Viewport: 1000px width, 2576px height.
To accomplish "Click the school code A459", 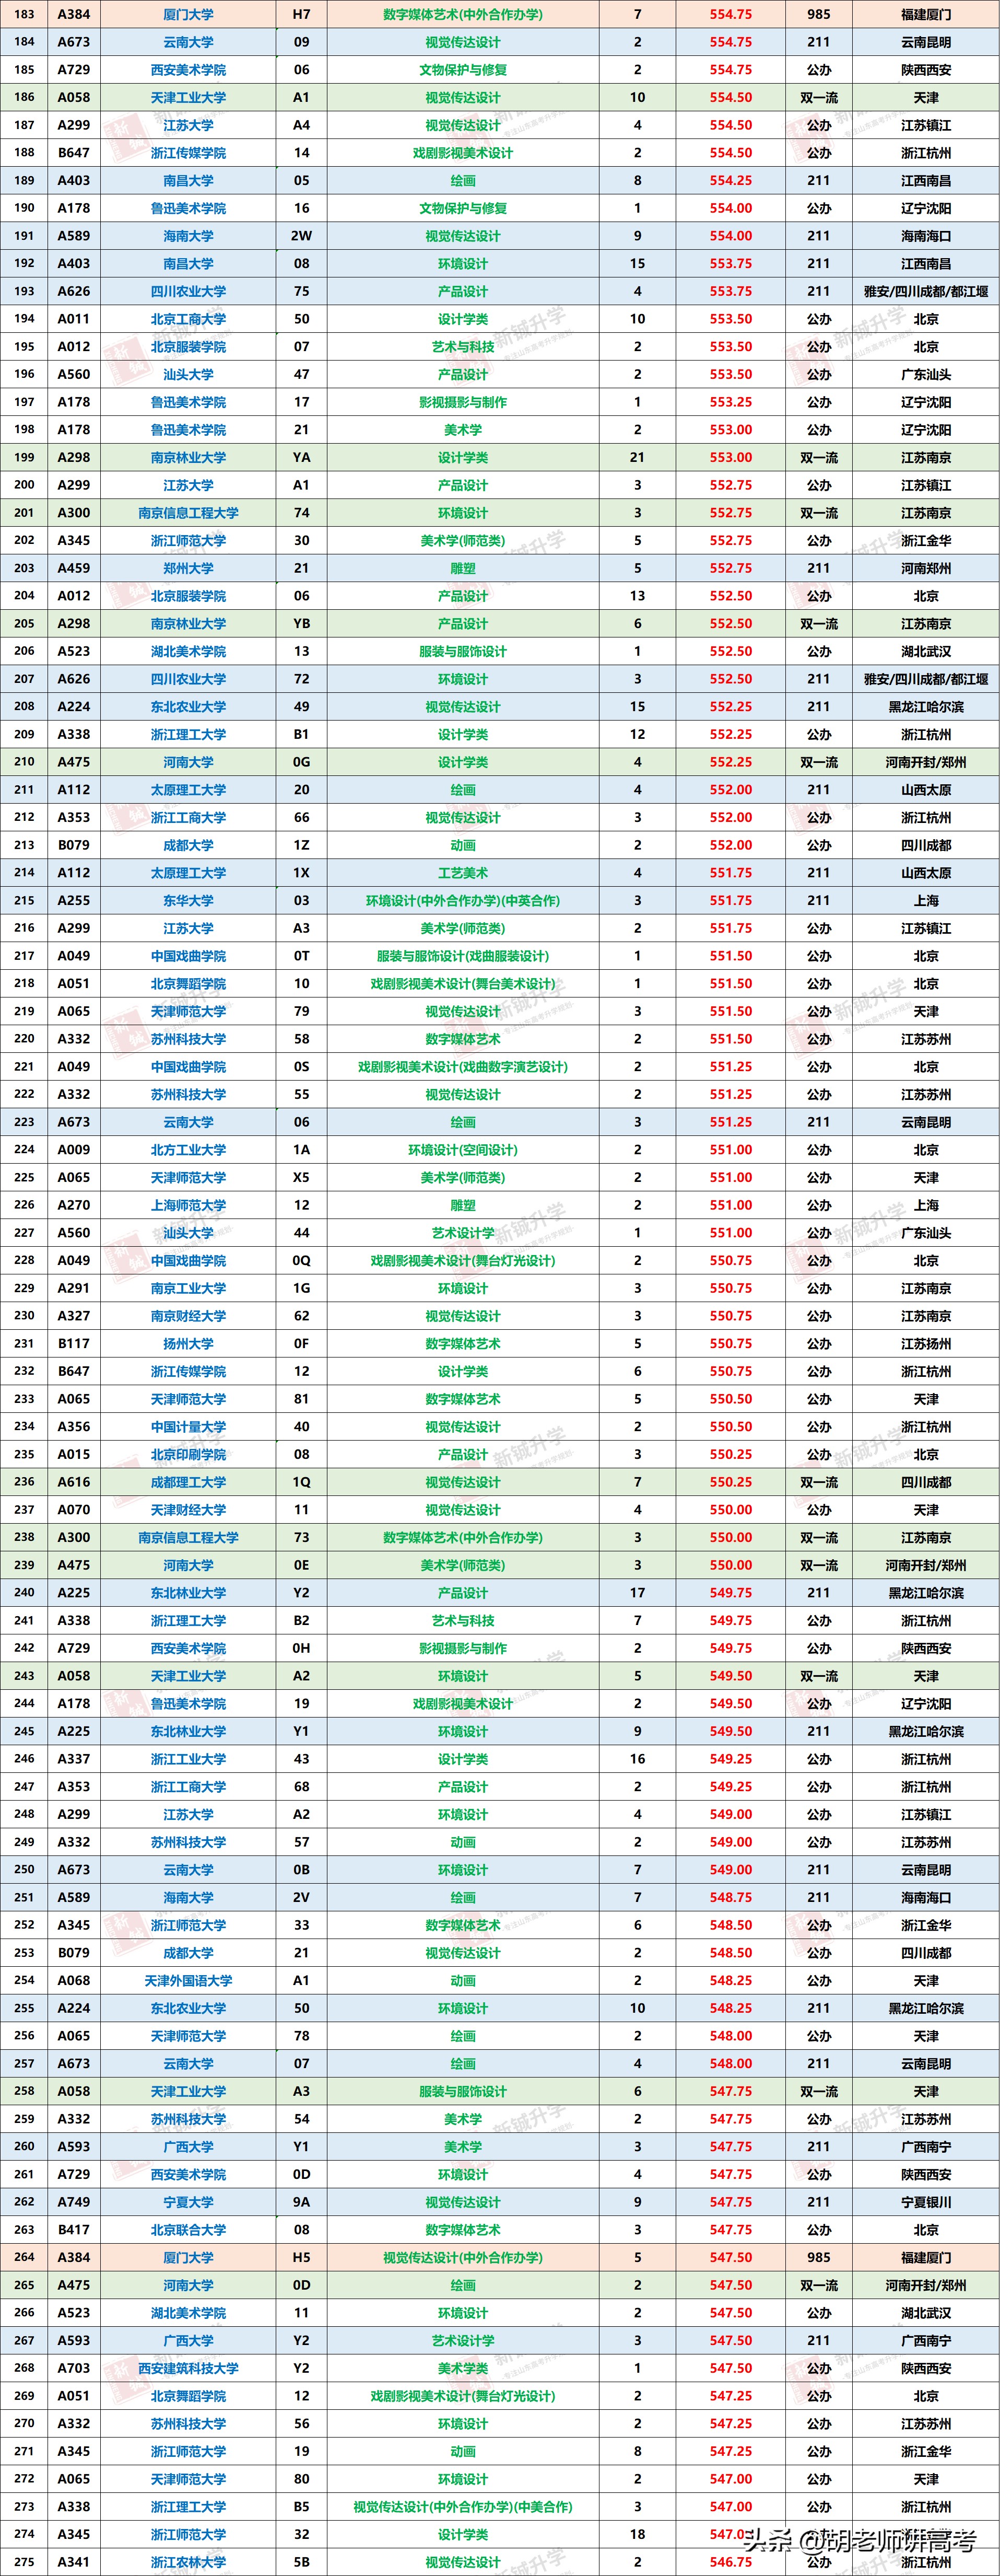I will tap(74, 568).
